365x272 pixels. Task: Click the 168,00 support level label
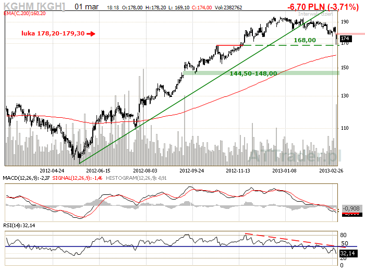click(x=305, y=40)
